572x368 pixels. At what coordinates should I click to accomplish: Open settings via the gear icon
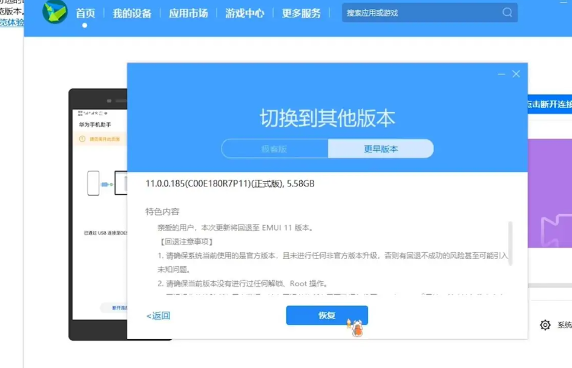(545, 325)
